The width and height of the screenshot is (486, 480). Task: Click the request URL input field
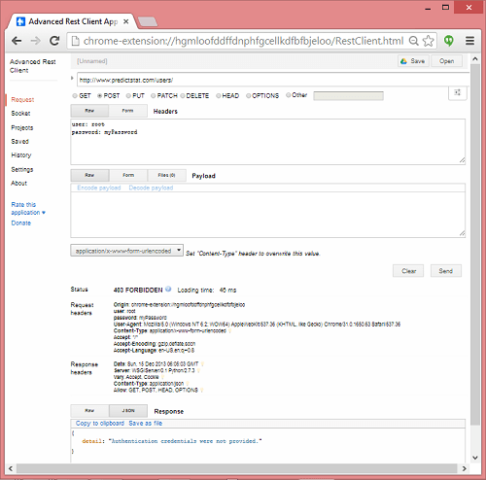click(273, 80)
